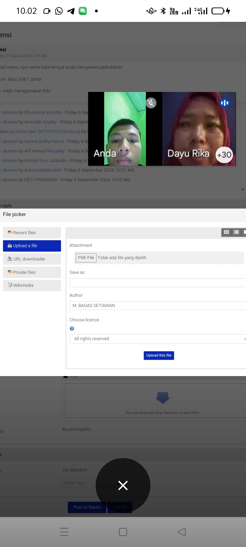Click the Choose licence help icon
This screenshot has width=246, height=547.
[72, 329]
